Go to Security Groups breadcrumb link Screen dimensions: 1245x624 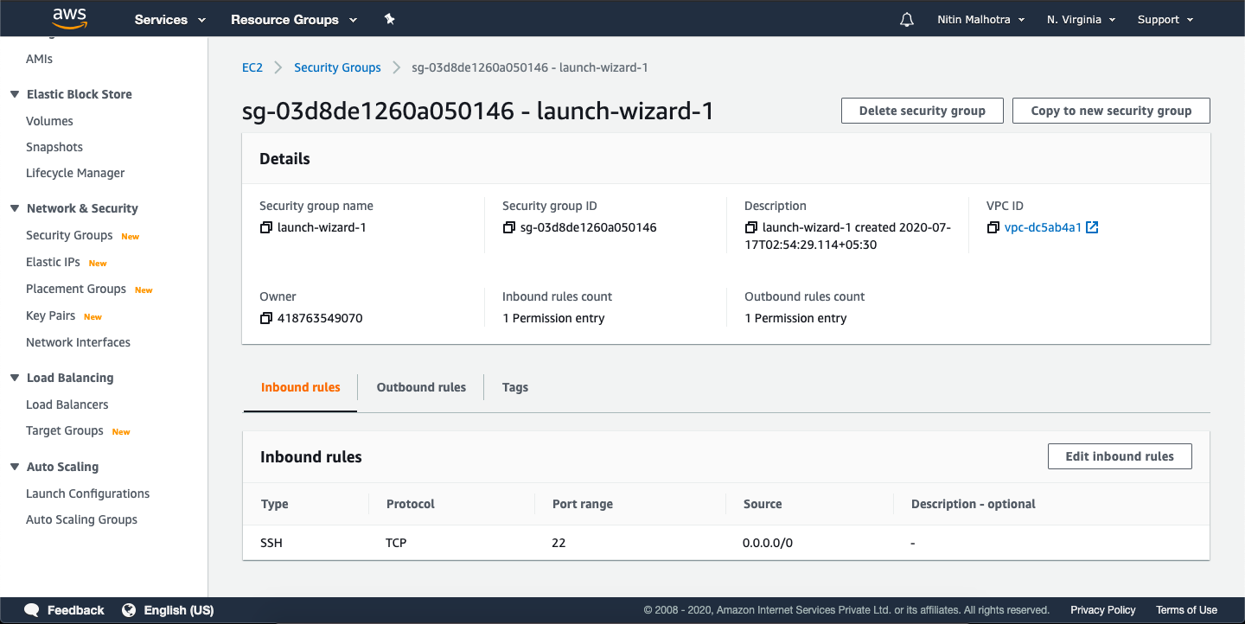[337, 67]
